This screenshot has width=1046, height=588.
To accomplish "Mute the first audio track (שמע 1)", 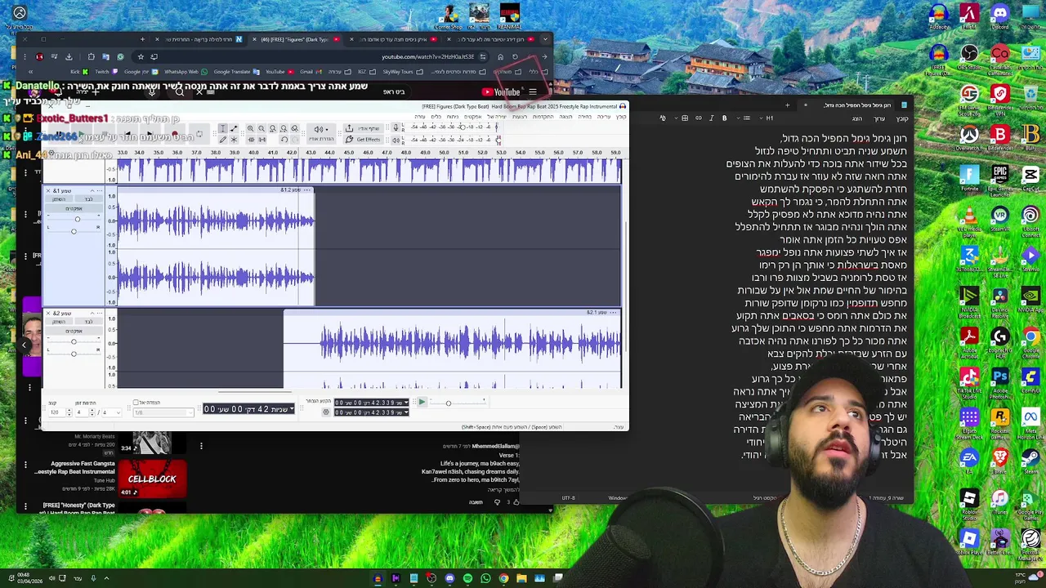I will (x=59, y=199).
